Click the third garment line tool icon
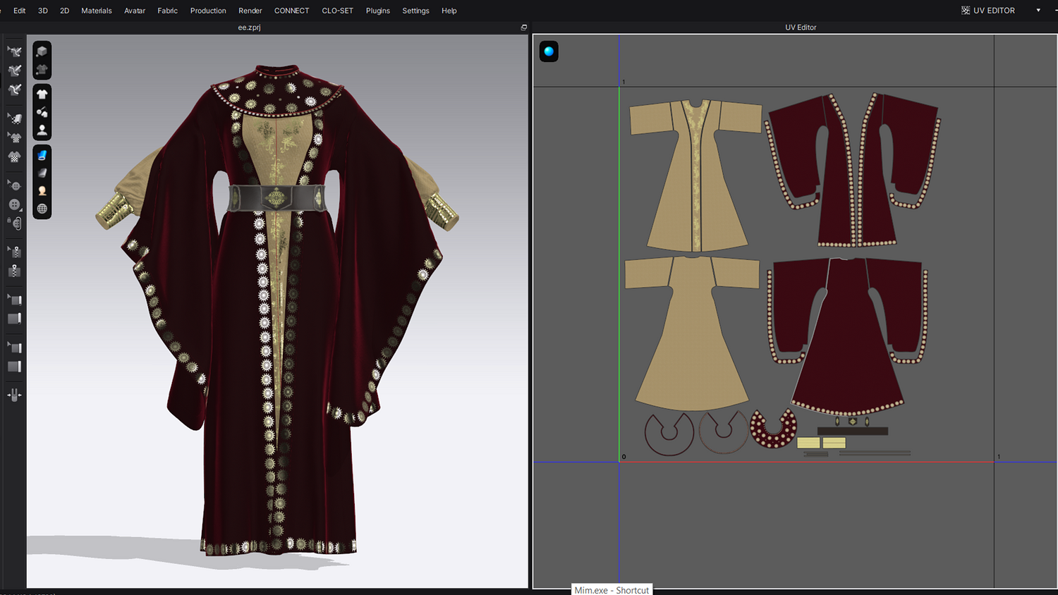The width and height of the screenshot is (1058, 595). pos(14,90)
